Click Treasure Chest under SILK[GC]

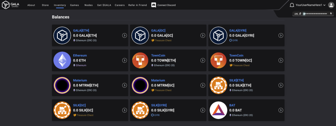(83, 115)
